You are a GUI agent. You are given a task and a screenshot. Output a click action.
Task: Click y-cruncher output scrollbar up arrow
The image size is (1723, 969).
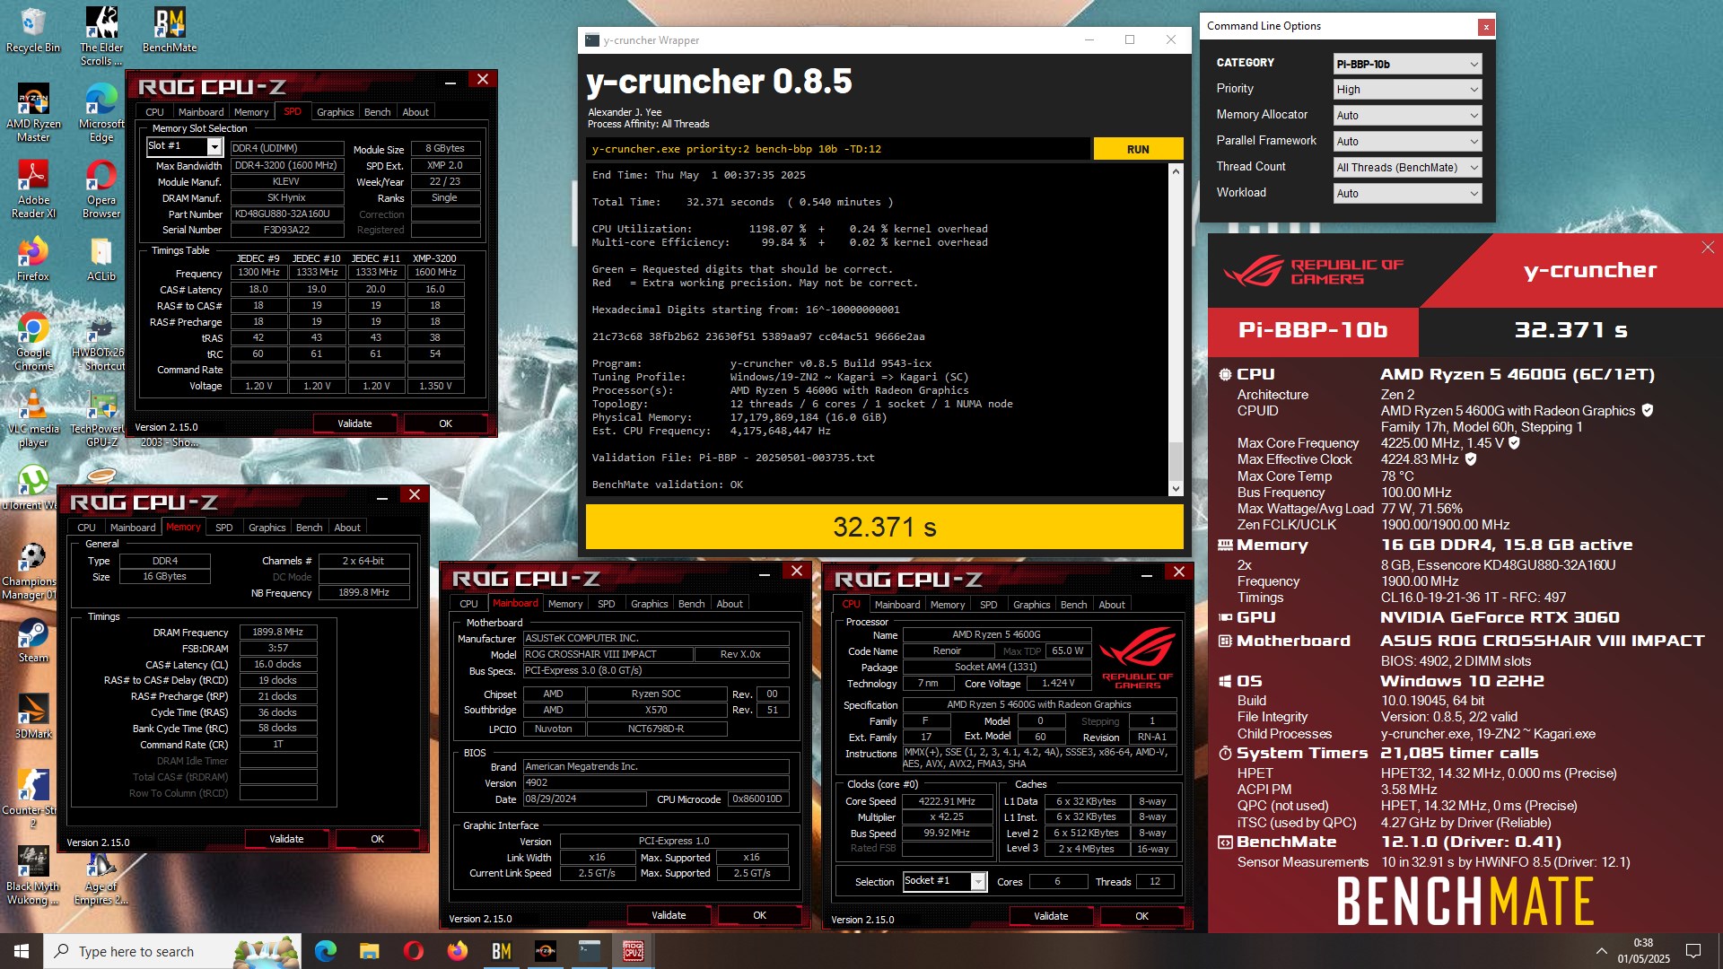[1176, 170]
